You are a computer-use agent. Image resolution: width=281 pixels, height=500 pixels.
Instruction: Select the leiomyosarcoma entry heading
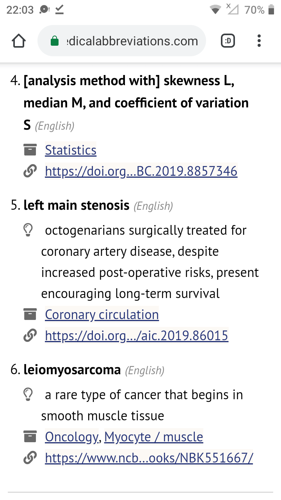[72, 370]
